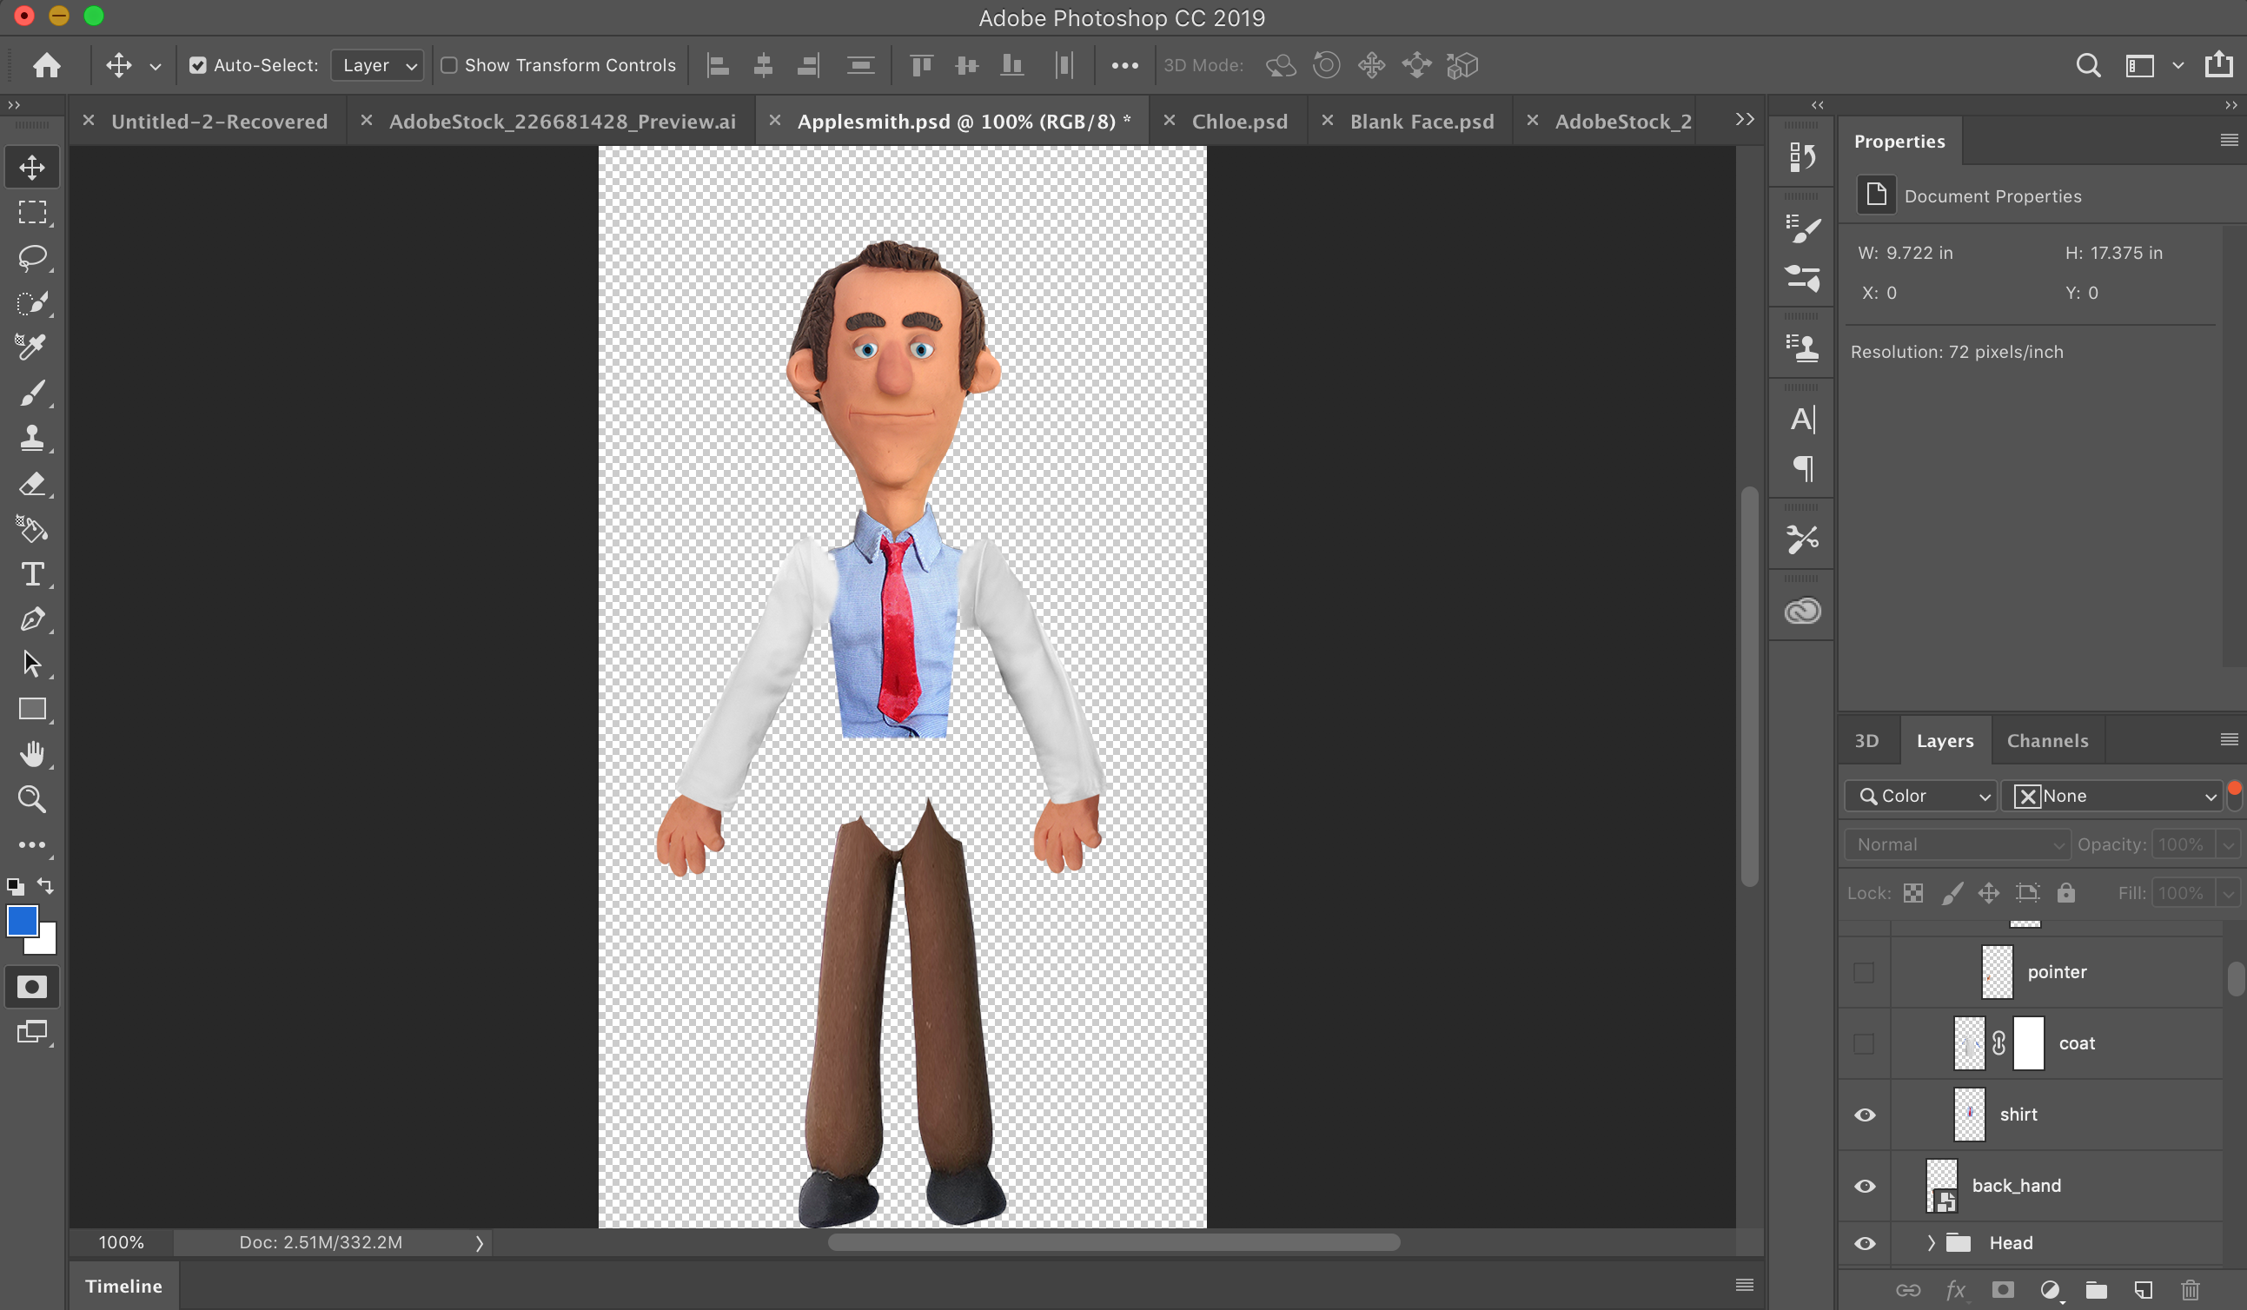Select the Path Selection arrow tool
The image size is (2247, 1310).
click(x=32, y=664)
